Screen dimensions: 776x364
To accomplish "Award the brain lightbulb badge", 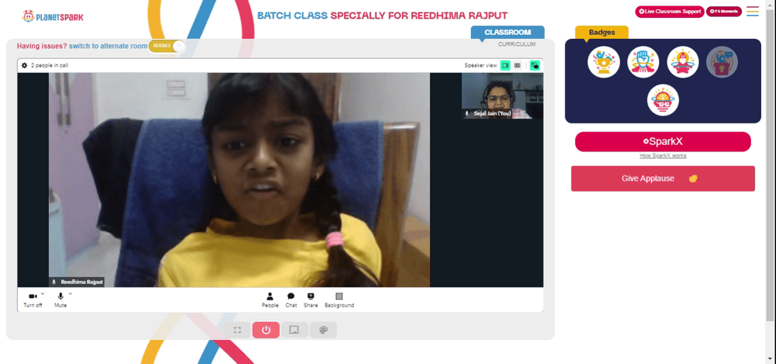I will [663, 100].
